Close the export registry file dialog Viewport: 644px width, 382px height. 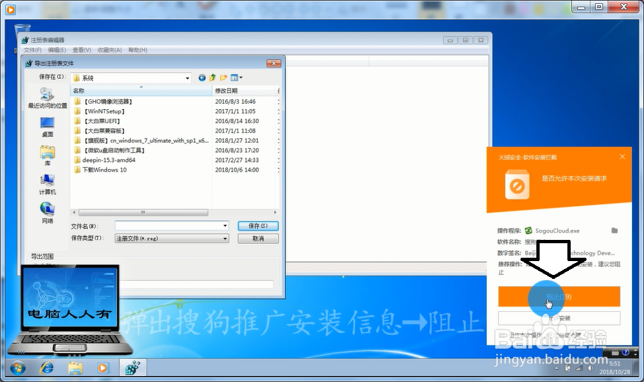pyautogui.click(x=273, y=63)
